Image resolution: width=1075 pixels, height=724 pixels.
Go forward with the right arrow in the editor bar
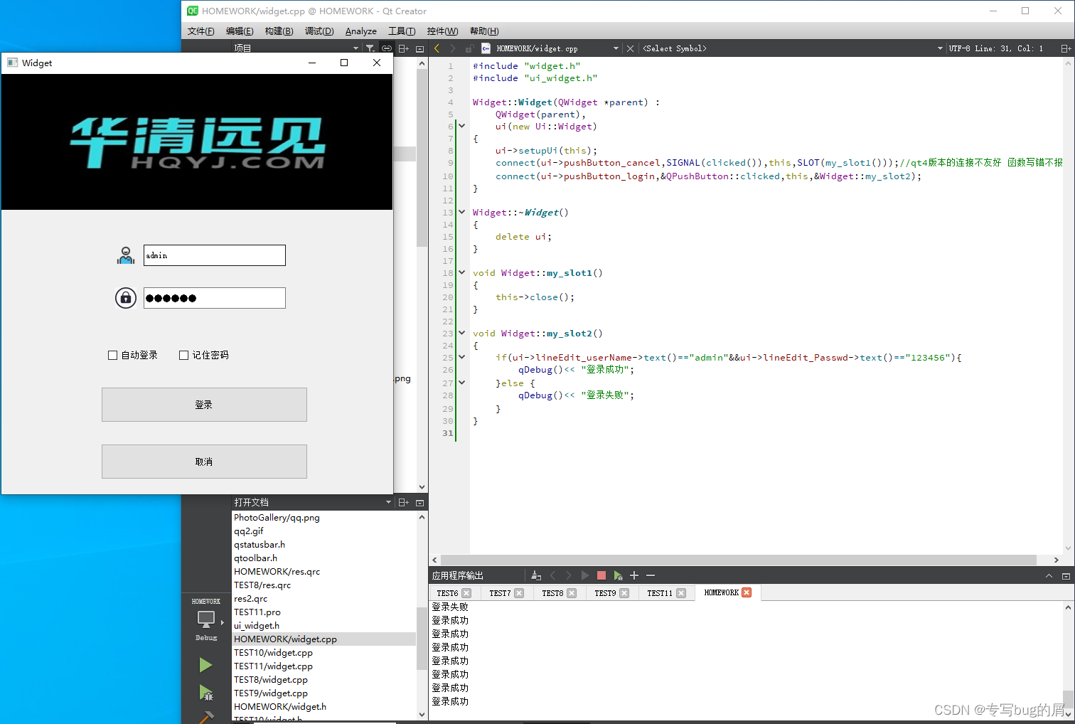(x=453, y=48)
